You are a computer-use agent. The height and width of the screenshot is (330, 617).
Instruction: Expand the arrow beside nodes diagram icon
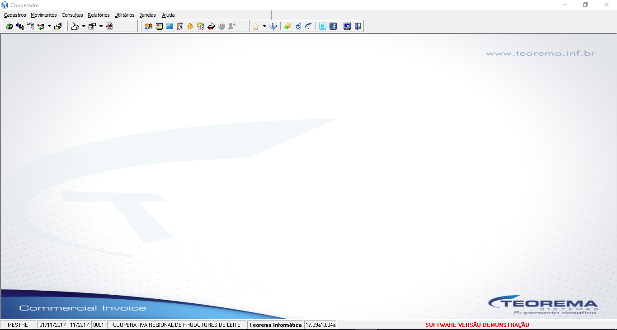49,26
